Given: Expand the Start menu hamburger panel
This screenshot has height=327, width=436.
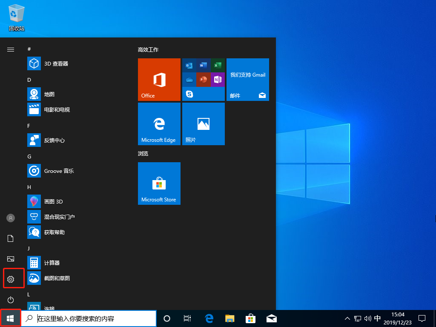Looking at the screenshot, I should pos(10,49).
